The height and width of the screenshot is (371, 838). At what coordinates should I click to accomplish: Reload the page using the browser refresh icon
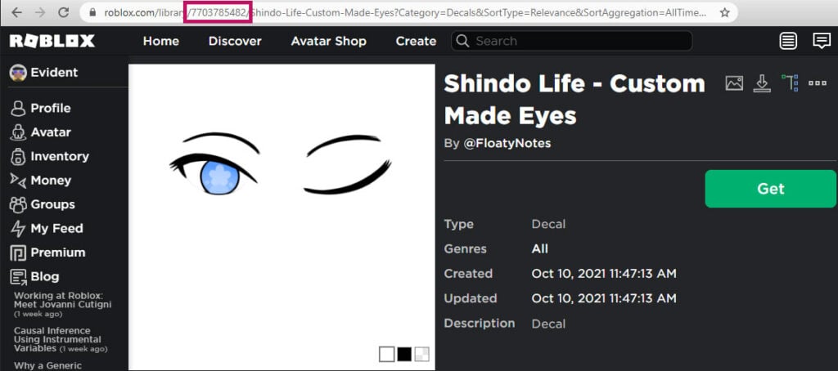point(63,12)
